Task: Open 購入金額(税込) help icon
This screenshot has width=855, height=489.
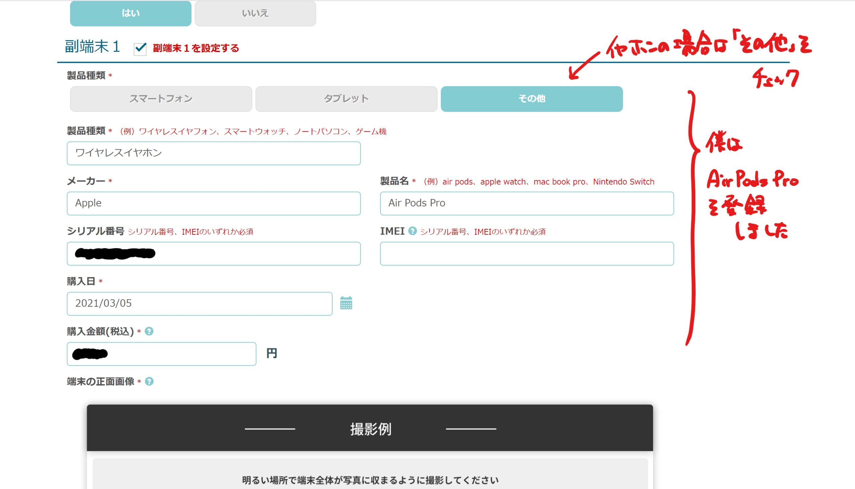Action: (x=149, y=332)
